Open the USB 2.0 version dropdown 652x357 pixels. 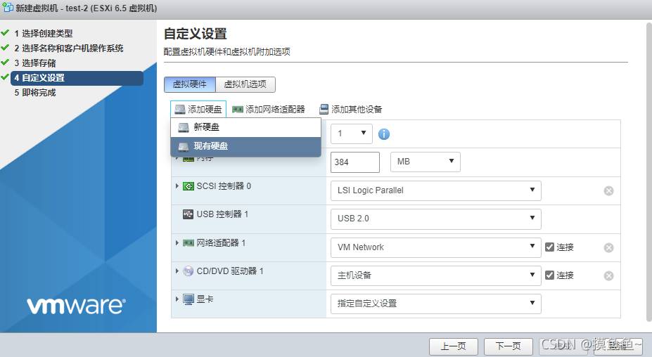pos(435,219)
